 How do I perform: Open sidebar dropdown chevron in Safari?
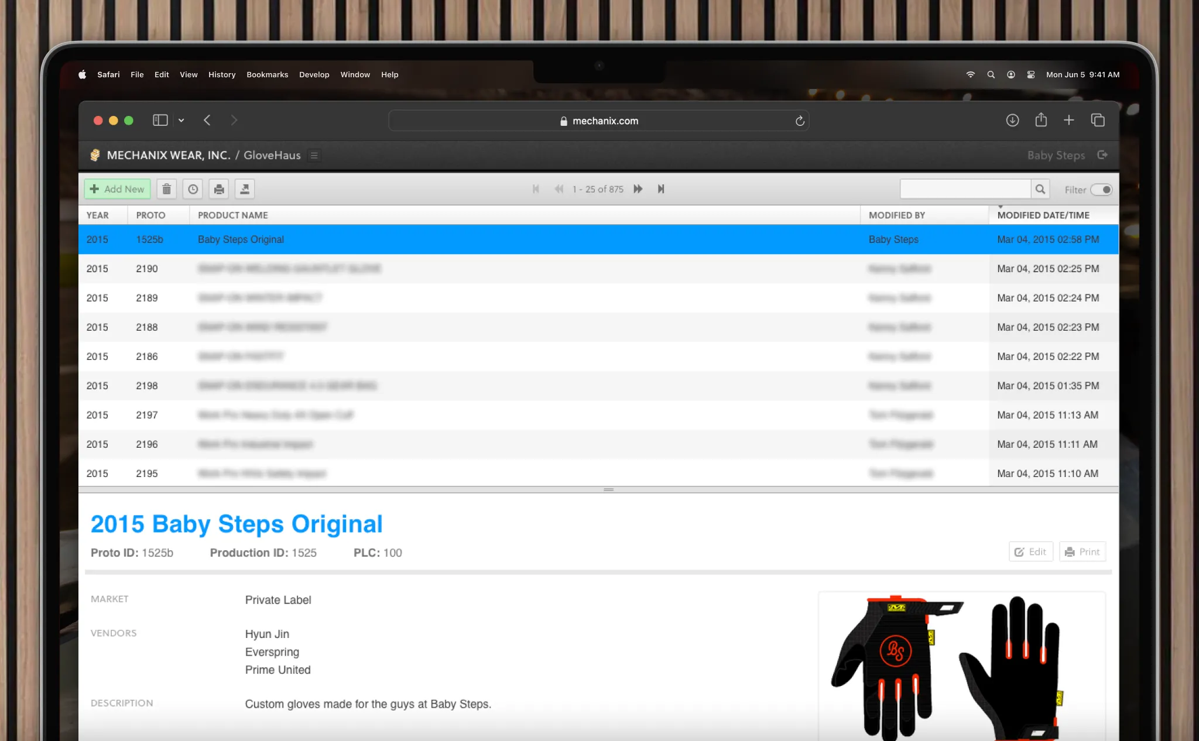click(x=181, y=121)
